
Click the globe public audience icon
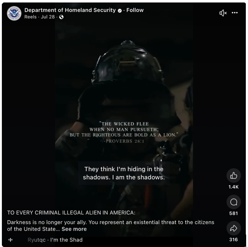coord(61,17)
